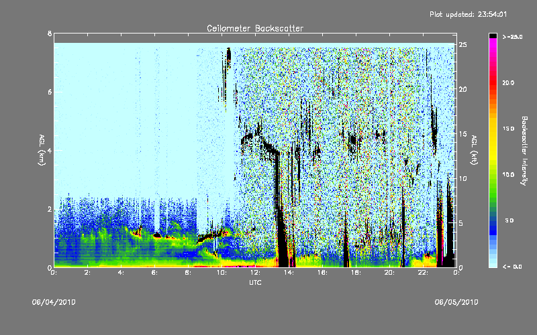Click the 'Backscatter Intensity' colorbar label
Viewport: 537px width, 335px height.
tap(524, 151)
